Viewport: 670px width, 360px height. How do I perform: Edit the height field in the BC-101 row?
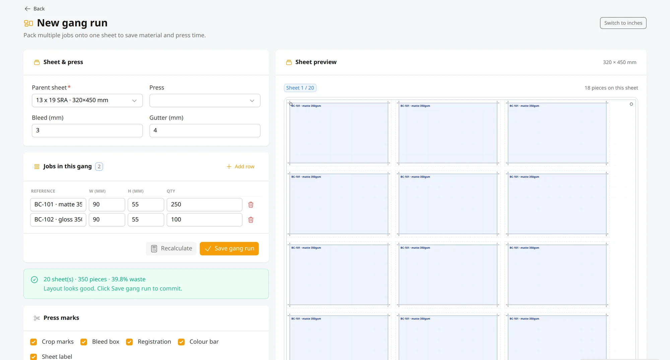146,205
